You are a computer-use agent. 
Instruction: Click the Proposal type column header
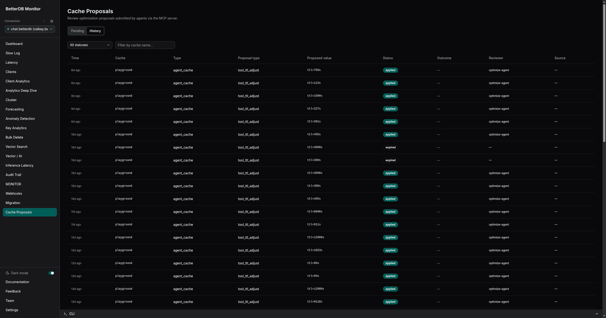249,58
